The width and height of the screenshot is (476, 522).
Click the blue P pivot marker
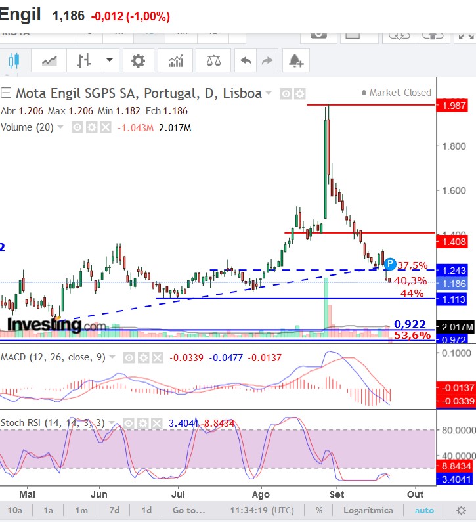pyautogui.click(x=389, y=264)
